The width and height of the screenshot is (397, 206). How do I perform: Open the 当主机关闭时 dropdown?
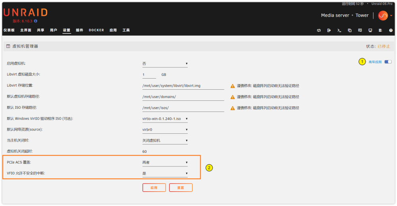165,141
